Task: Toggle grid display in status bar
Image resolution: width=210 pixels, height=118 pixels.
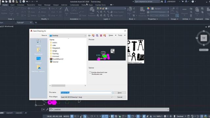Action: click(72, 116)
